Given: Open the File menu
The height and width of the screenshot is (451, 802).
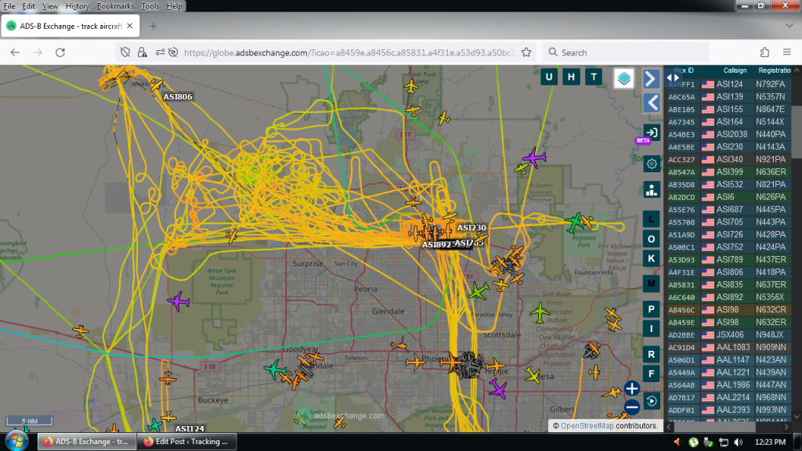Looking at the screenshot, I should (x=9, y=6).
